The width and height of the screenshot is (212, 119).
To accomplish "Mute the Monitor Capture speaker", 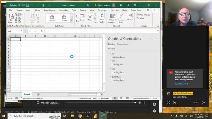I will (140, 103).
